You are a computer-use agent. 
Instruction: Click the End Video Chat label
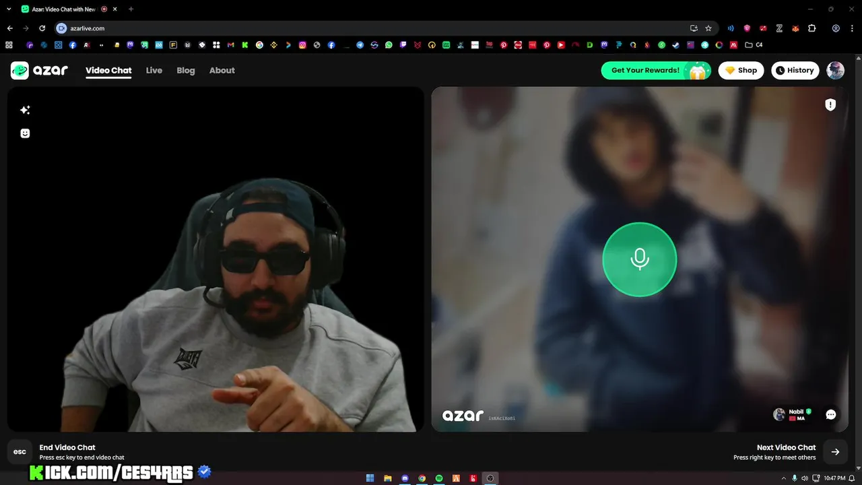tap(67, 447)
